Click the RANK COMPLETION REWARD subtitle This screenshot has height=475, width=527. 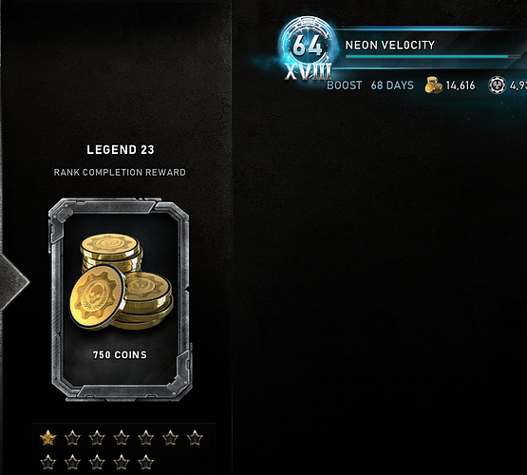pyautogui.click(x=120, y=173)
